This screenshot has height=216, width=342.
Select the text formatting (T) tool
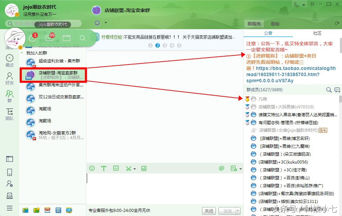(x=104, y=168)
